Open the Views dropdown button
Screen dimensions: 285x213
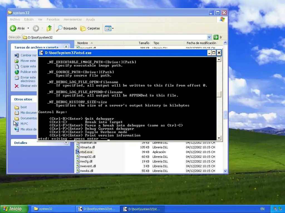[x=109, y=28]
